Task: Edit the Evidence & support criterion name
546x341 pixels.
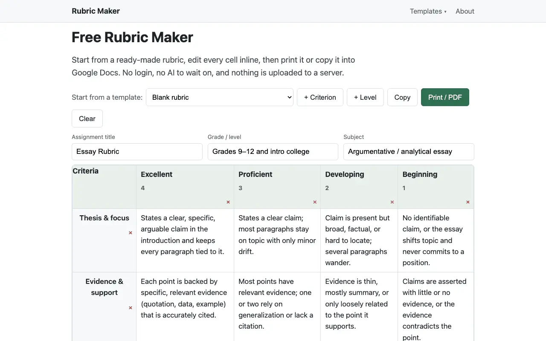Action: click(104, 287)
